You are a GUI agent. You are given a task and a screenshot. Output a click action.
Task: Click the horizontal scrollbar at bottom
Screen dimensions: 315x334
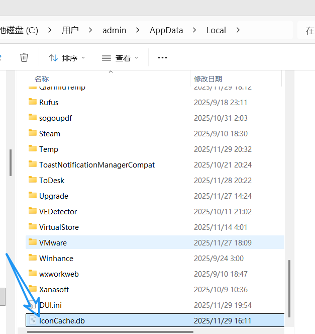(110, 331)
